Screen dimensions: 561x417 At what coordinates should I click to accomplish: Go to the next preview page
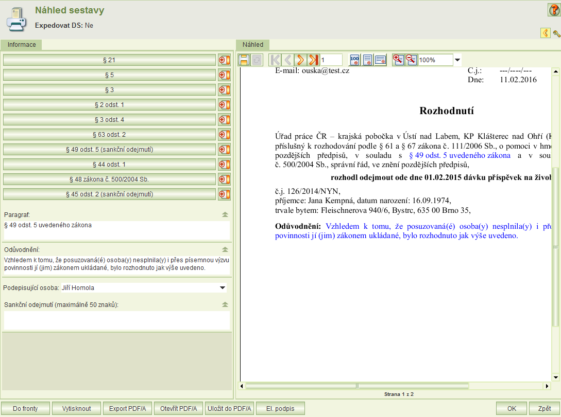[x=300, y=60]
